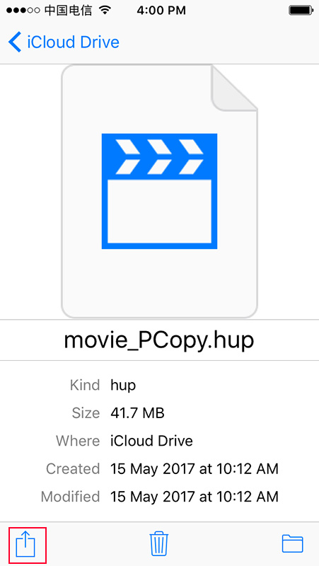Tap the Kind value hup
This screenshot has height=566, width=319.
click(123, 385)
